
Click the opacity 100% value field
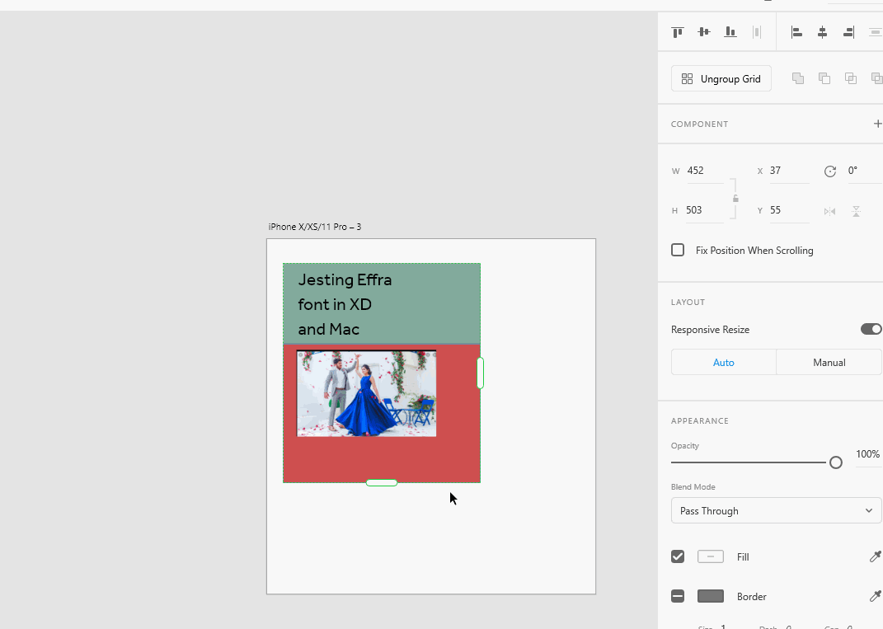(868, 454)
